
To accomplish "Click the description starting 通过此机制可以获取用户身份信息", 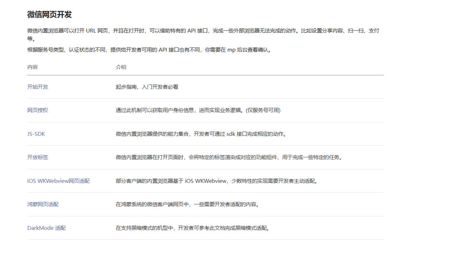I will pos(198,110).
